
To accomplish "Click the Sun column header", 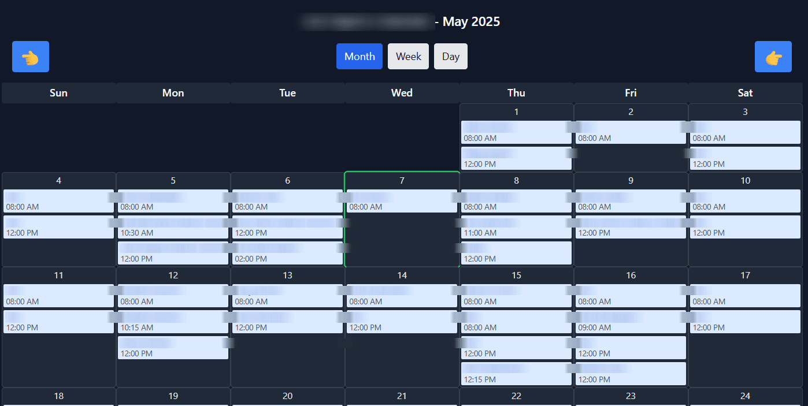I will click(x=58, y=93).
